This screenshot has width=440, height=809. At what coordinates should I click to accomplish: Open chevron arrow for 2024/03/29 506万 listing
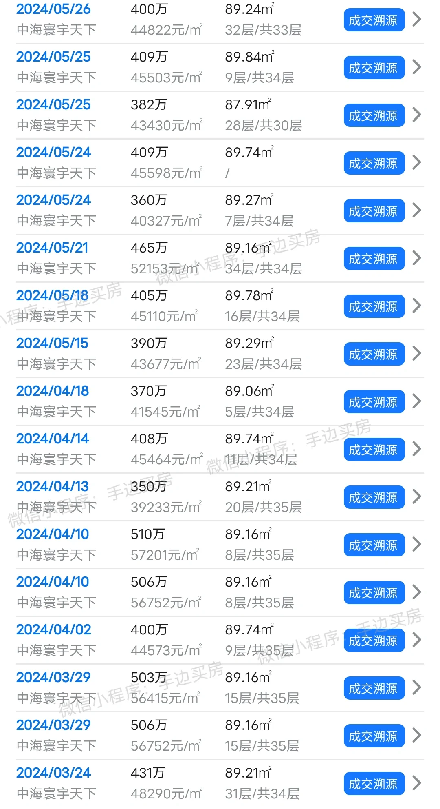point(416,735)
